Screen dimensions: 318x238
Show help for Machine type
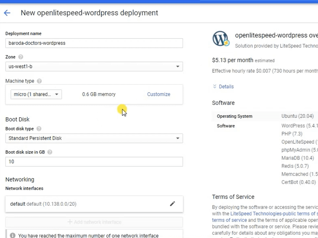coord(39,81)
